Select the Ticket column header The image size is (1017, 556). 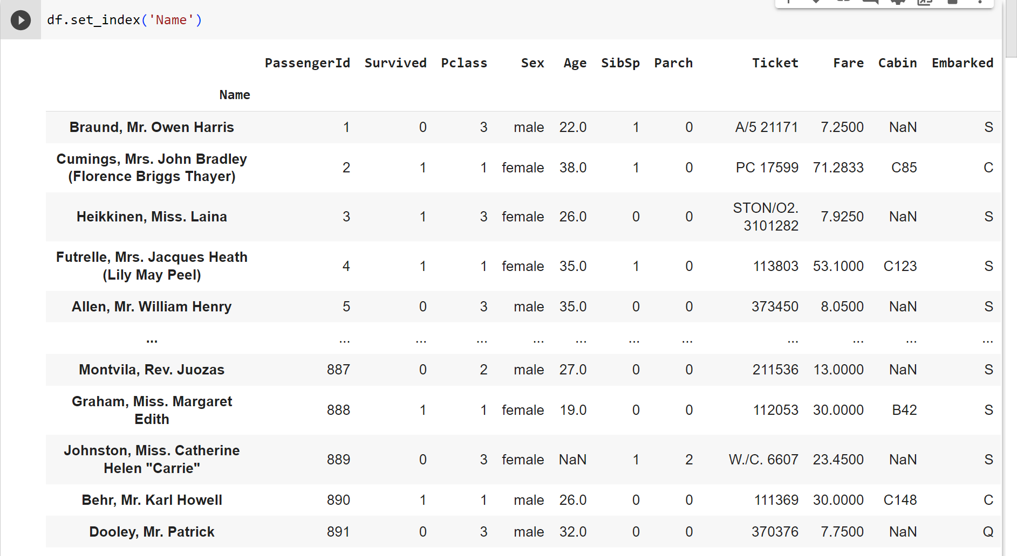pyautogui.click(x=775, y=63)
